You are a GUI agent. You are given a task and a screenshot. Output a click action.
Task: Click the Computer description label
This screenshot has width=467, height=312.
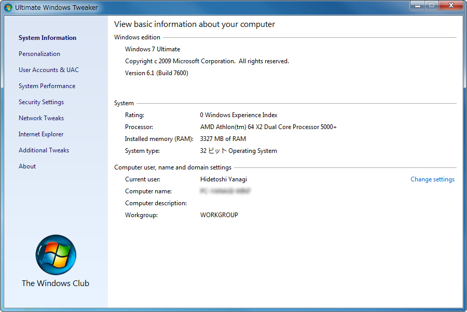point(156,203)
